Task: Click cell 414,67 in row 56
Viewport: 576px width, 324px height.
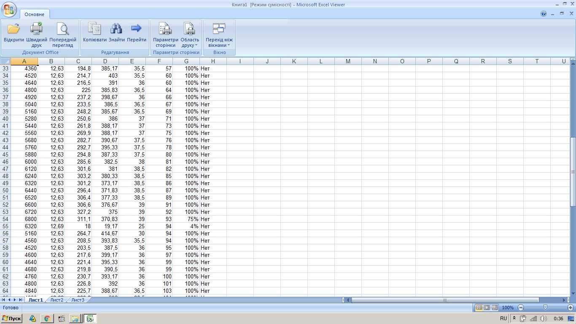Action: point(105,233)
